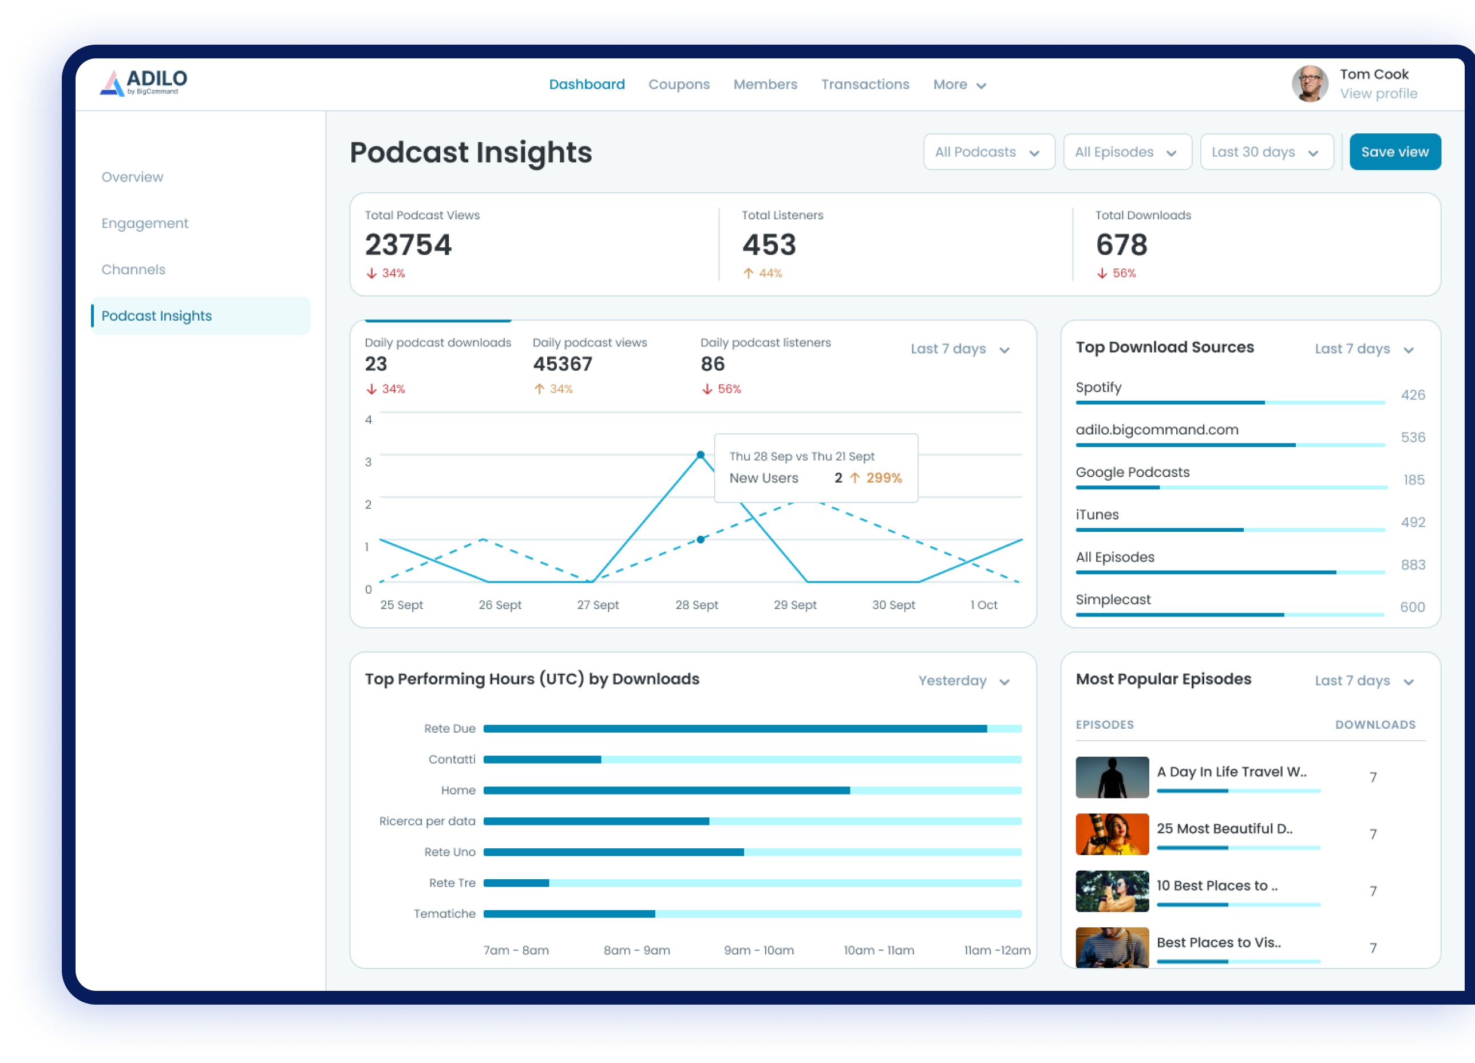Click the Spotify source progress bar
This screenshot has height=1063, width=1475.
point(1231,402)
